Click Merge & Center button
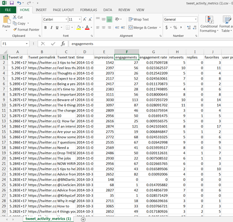The image size is (233, 222). 143,28
